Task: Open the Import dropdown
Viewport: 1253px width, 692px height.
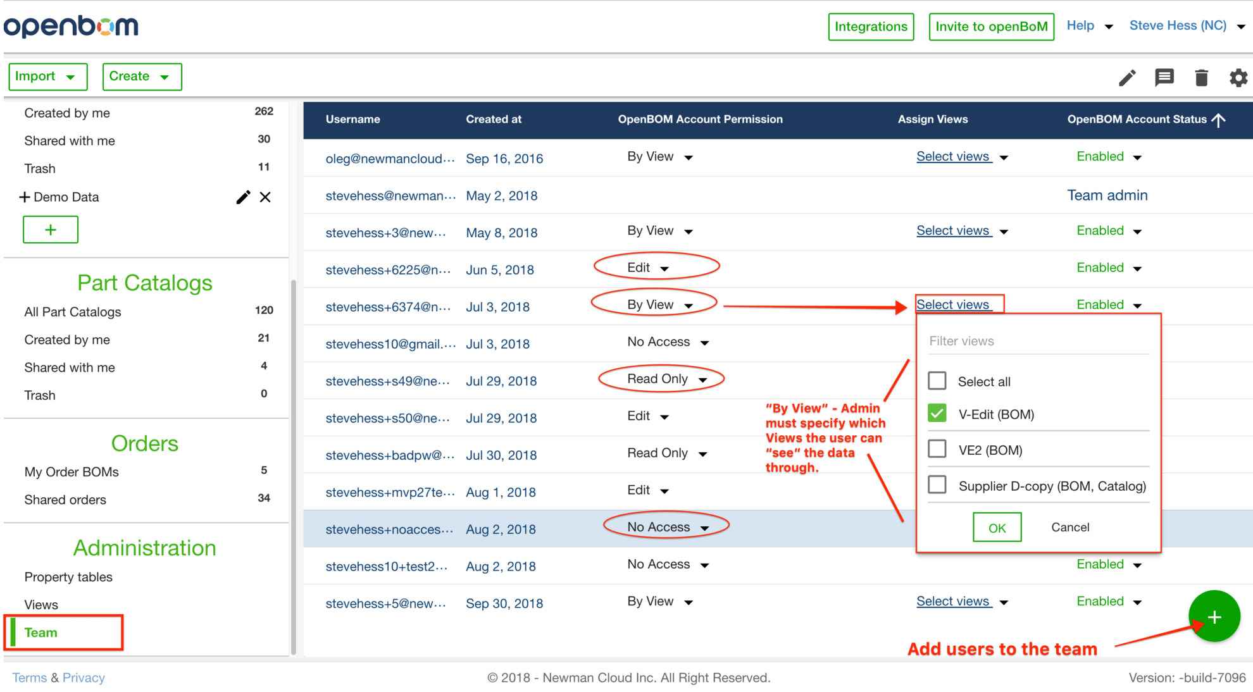Action: (47, 76)
